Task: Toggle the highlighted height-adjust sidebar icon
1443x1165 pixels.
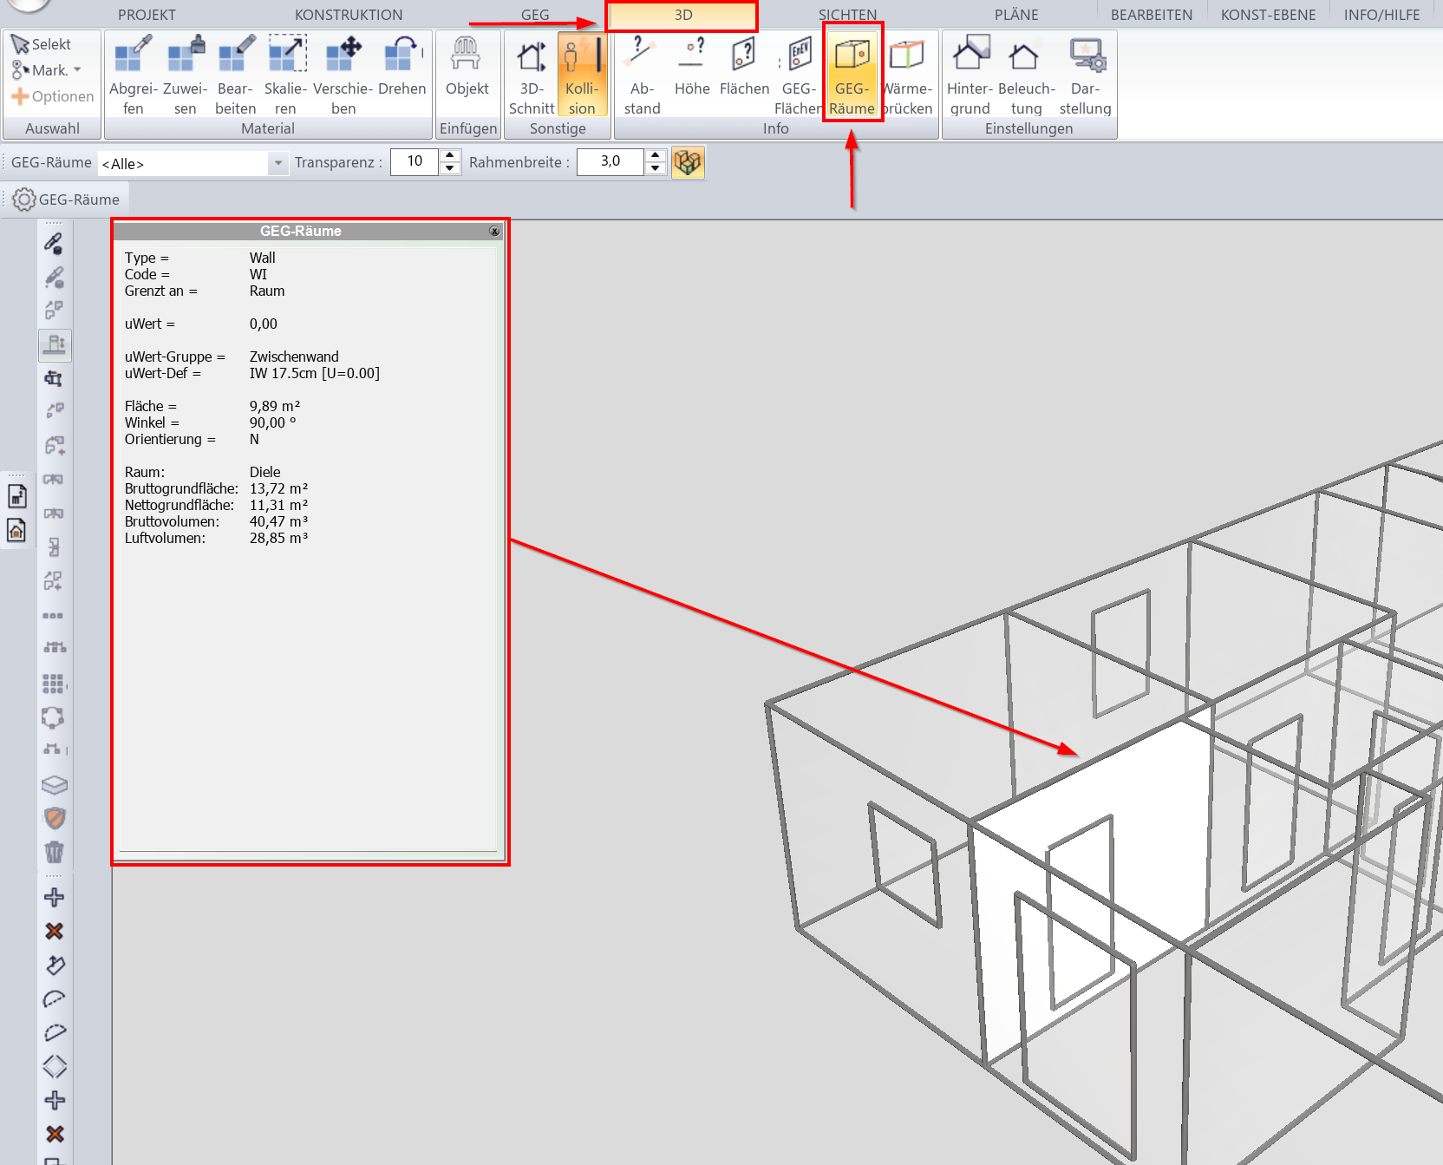Action: click(x=55, y=345)
